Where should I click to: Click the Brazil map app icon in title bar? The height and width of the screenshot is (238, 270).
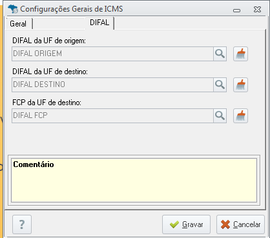13,9
